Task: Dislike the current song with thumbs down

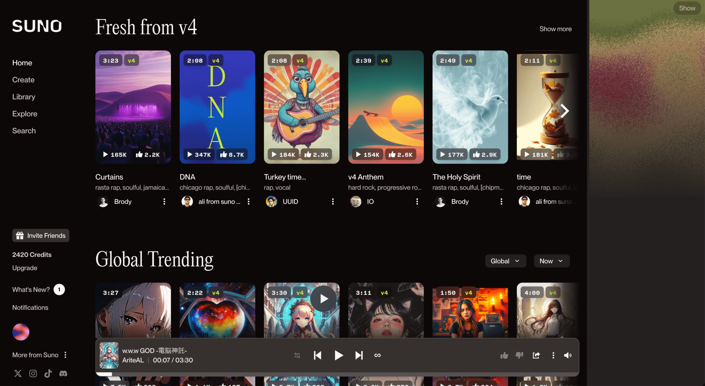Action: click(x=519, y=355)
